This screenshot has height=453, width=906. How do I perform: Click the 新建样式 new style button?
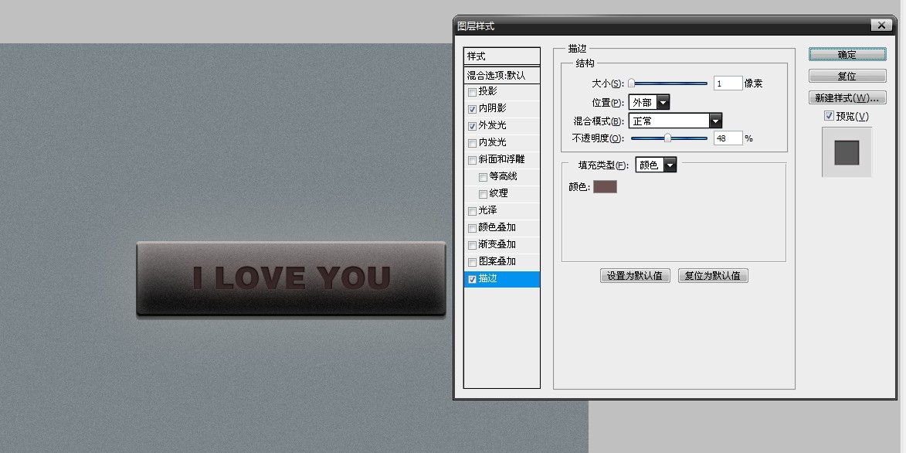(847, 98)
